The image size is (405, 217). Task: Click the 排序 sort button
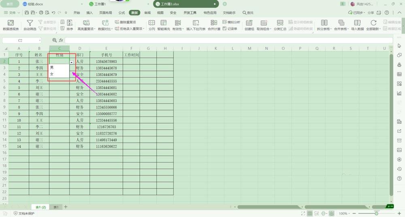click(x=70, y=26)
